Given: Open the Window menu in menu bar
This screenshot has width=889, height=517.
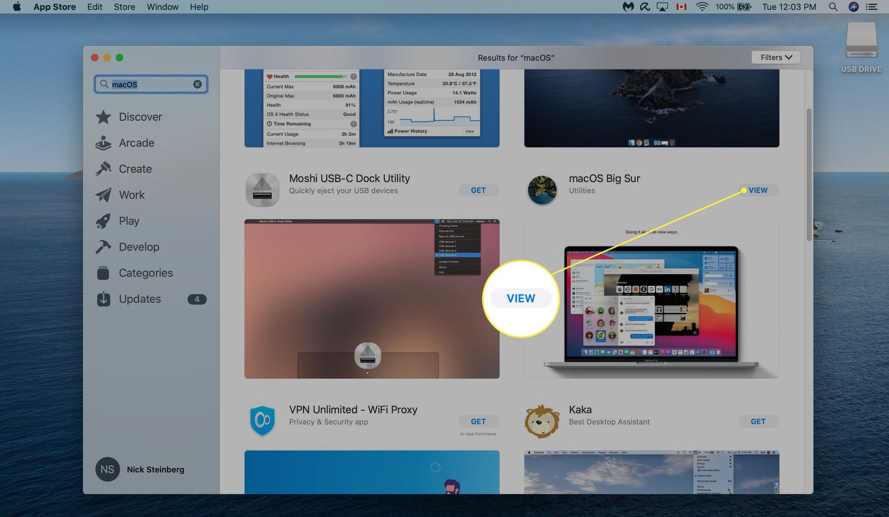Looking at the screenshot, I should pos(162,7).
